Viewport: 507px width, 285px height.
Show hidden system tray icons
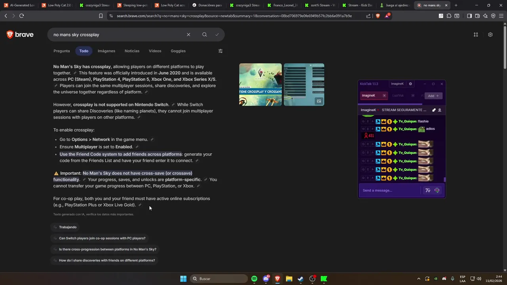pos(419,279)
